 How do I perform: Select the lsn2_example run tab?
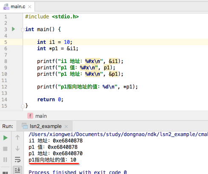click(x=45, y=126)
